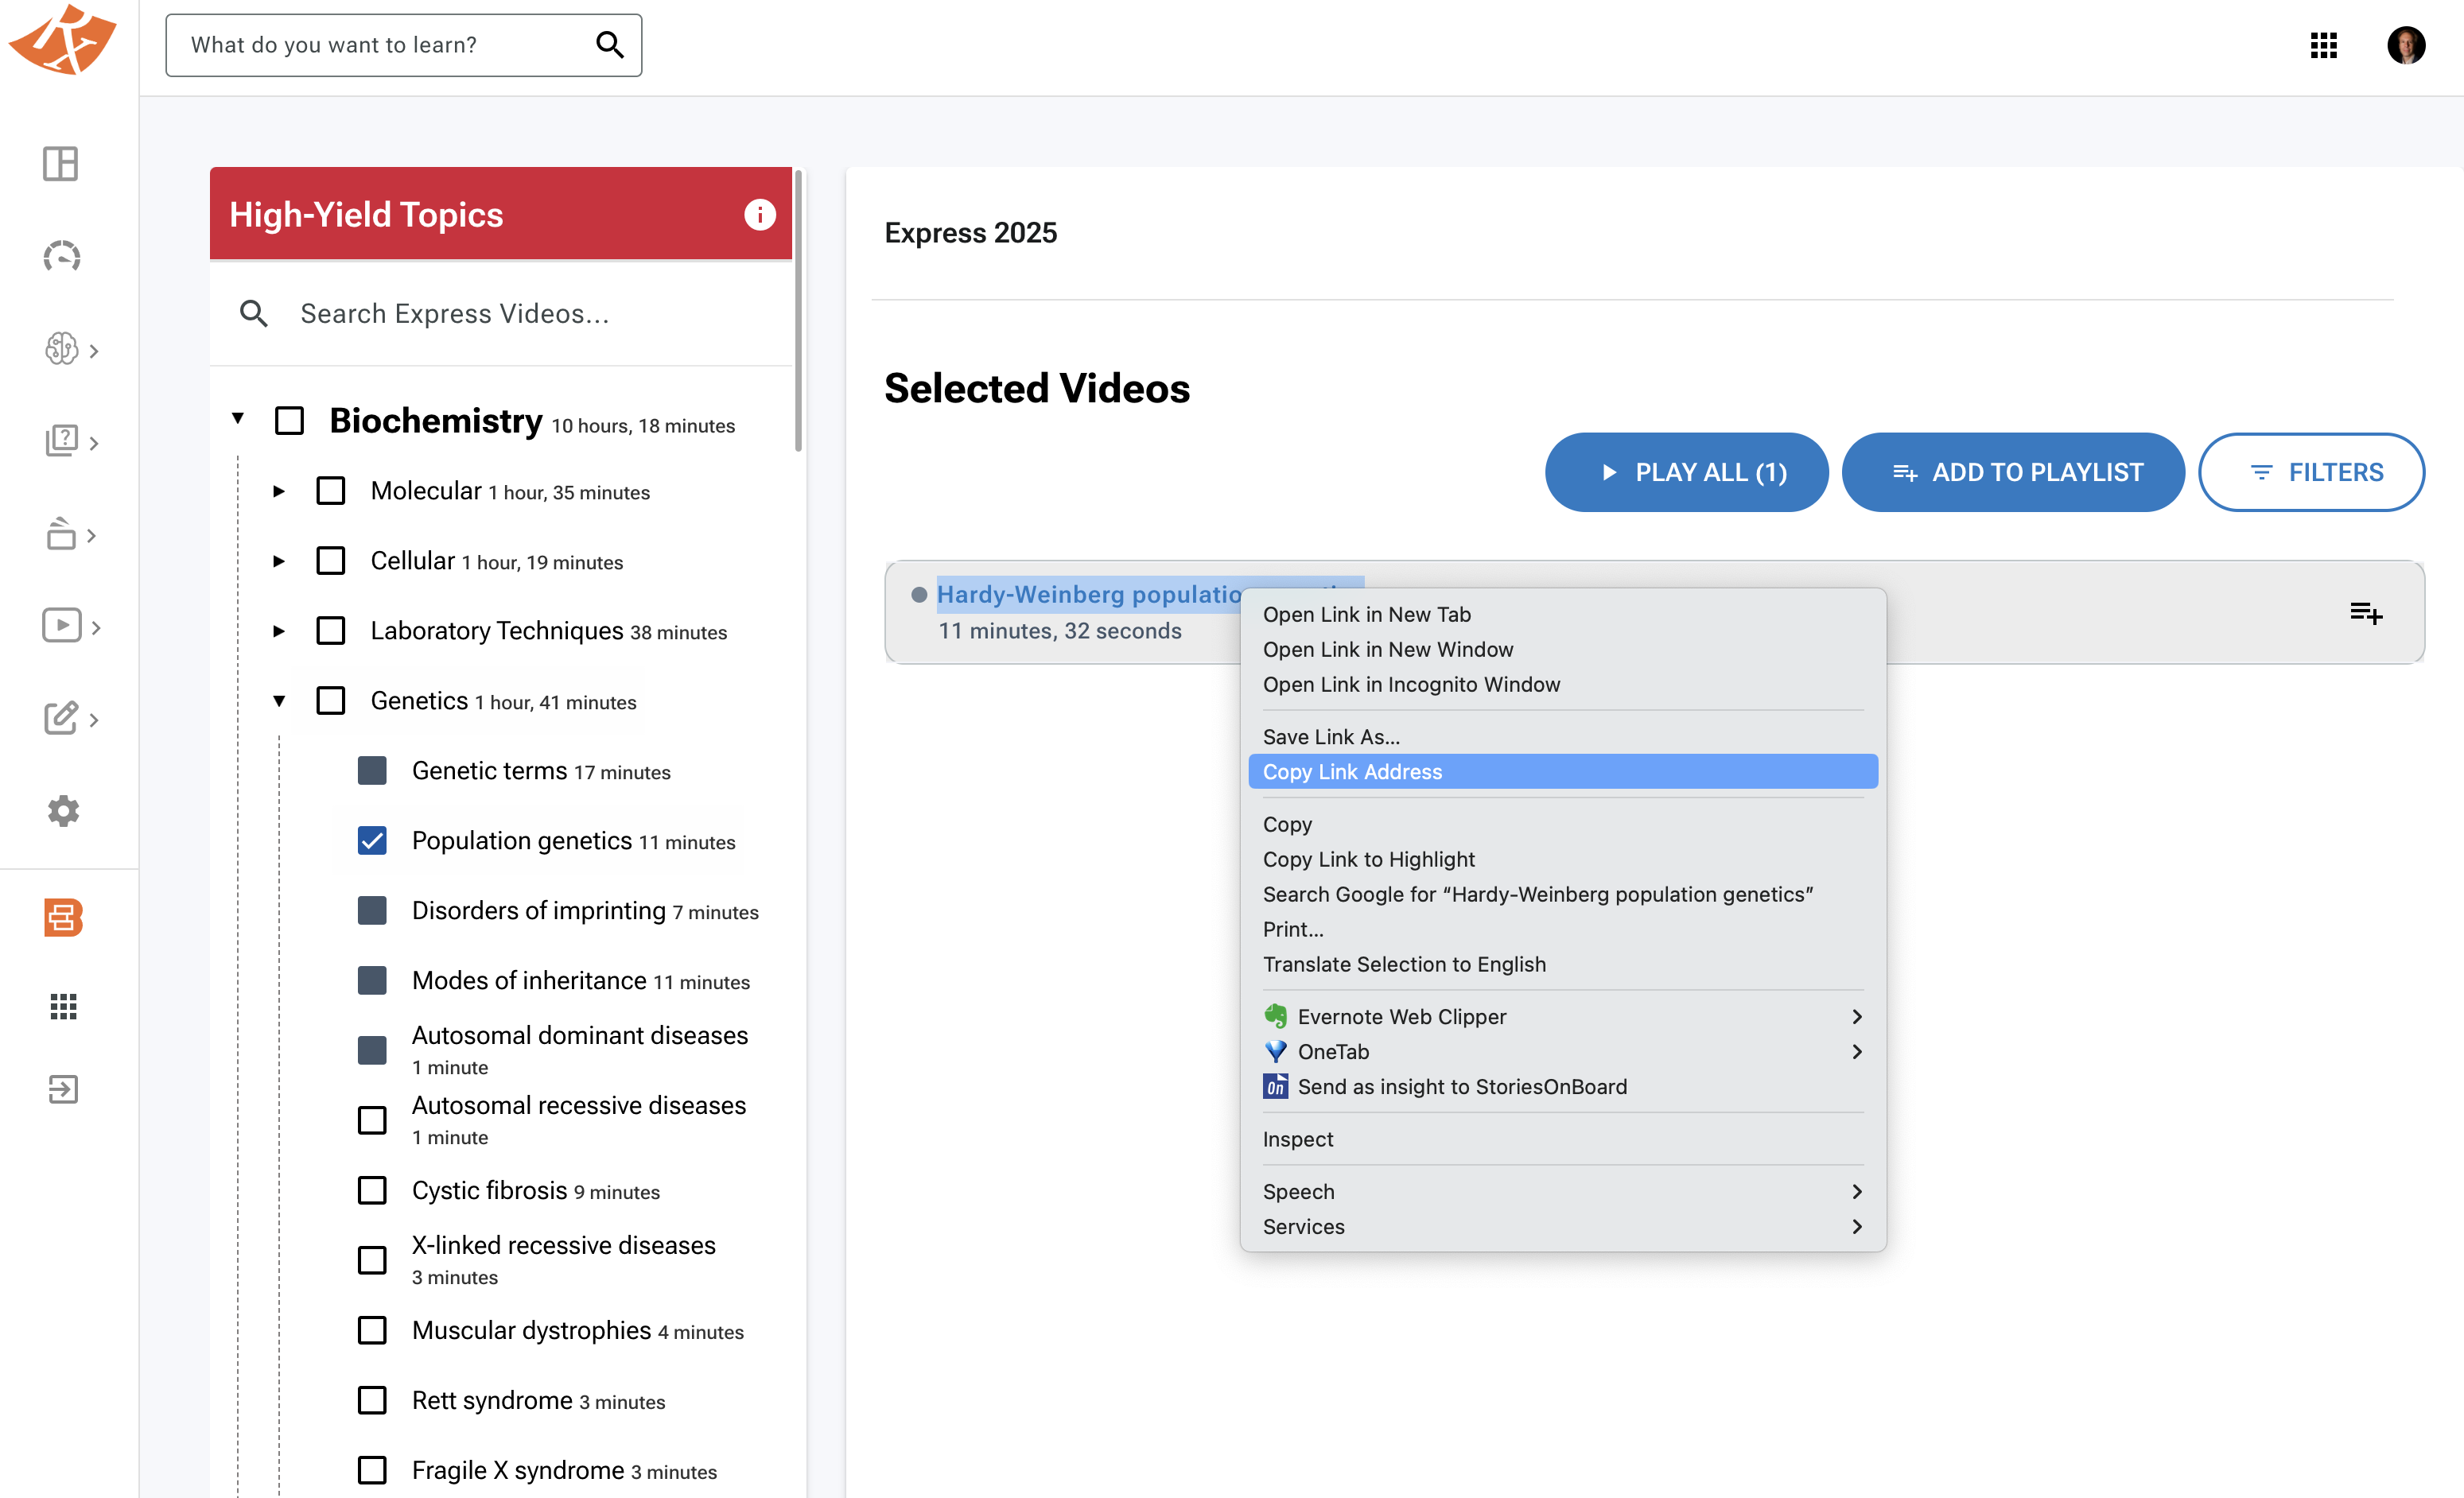The width and height of the screenshot is (2464, 1498).
Task: Click the orange Bricks sidebar icon
Action: [x=61, y=917]
